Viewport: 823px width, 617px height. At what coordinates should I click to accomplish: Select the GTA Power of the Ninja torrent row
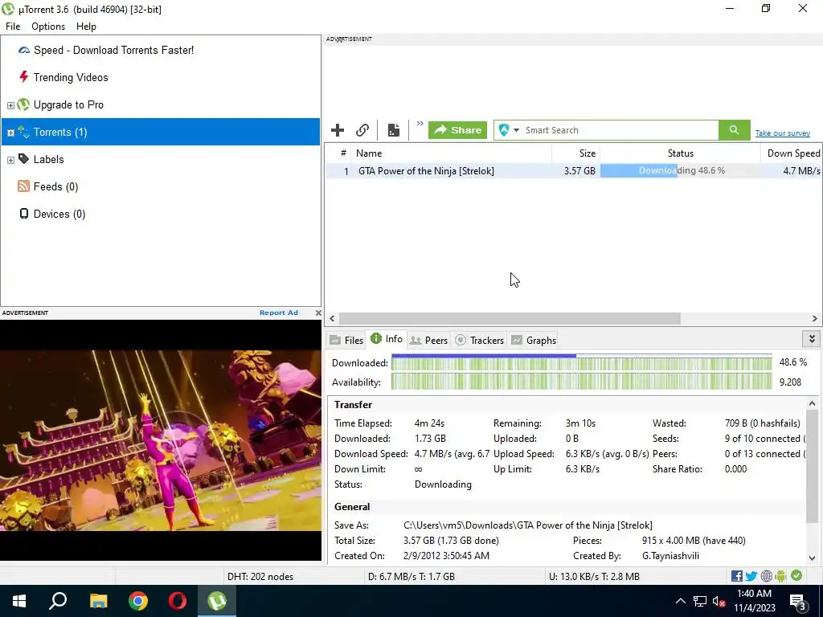574,171
